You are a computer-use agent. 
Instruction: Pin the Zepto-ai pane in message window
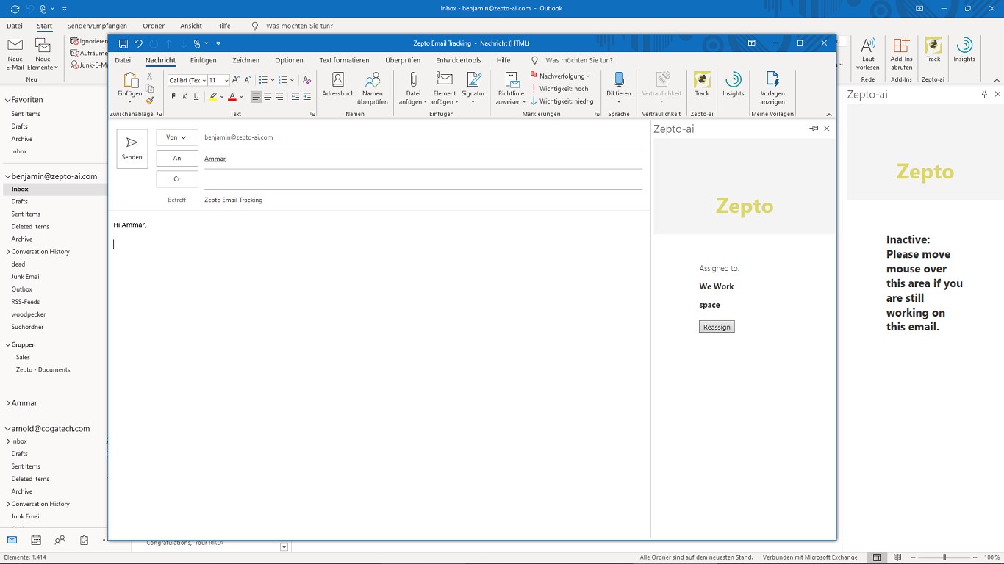814,129
